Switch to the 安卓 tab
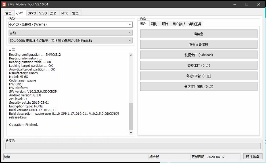 [x=76, y=13]
